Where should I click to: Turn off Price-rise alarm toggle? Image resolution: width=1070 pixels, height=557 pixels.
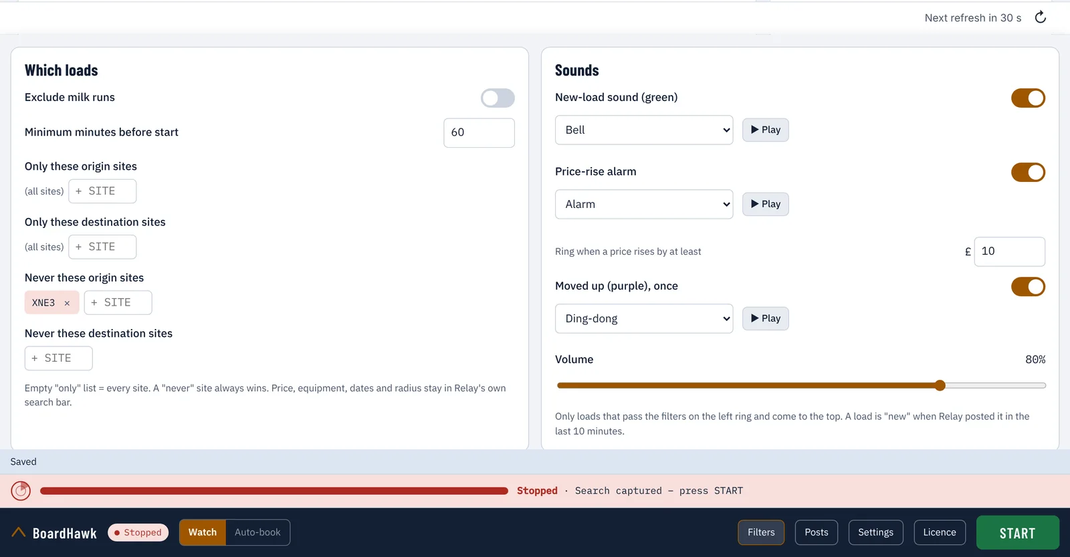[x=1028, y=173]
